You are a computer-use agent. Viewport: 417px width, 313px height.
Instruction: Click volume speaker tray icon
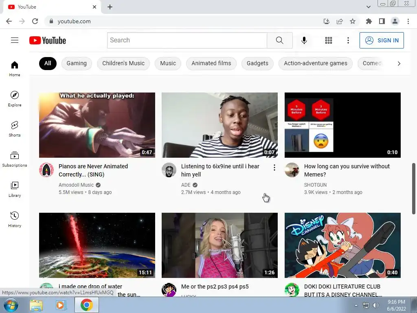pyautogui.click(x=375, y=305)
